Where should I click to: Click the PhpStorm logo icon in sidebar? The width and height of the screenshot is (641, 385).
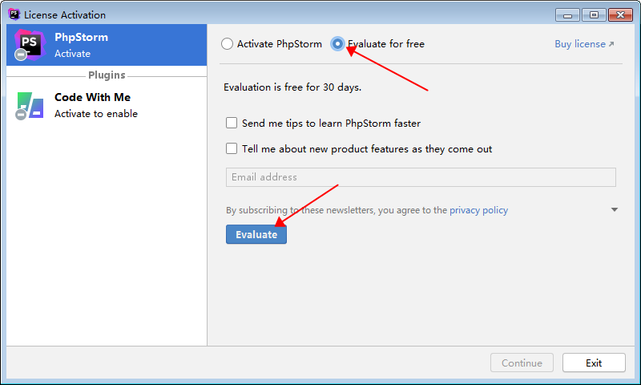pyautogui.click(x=30, y=45)
